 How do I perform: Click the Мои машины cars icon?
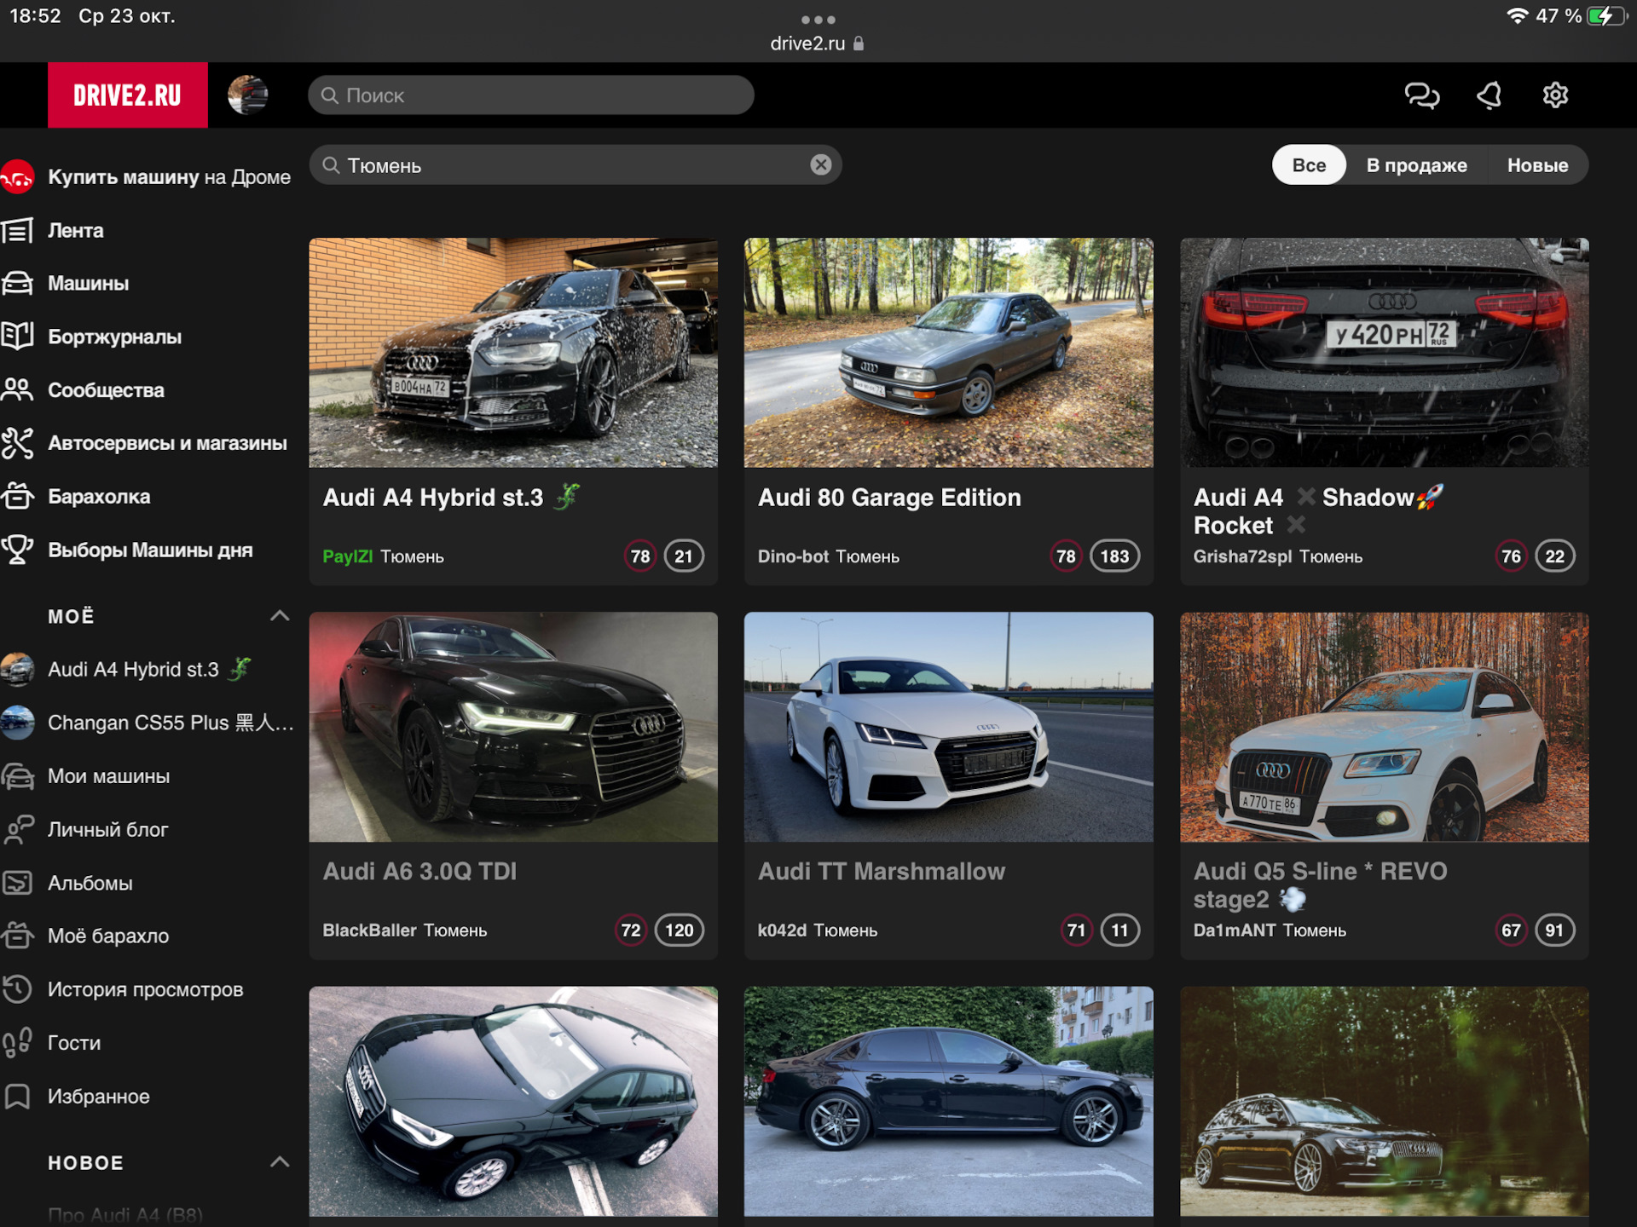(x=17, y=776)
